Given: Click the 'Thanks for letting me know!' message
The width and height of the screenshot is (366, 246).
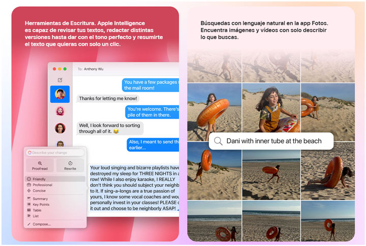Looking at the screenshot, I should 108,99.
